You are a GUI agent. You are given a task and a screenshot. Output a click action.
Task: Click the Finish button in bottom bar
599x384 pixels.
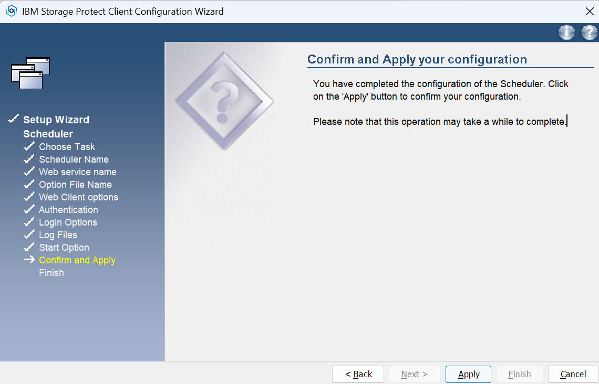(x=519, y=374)
